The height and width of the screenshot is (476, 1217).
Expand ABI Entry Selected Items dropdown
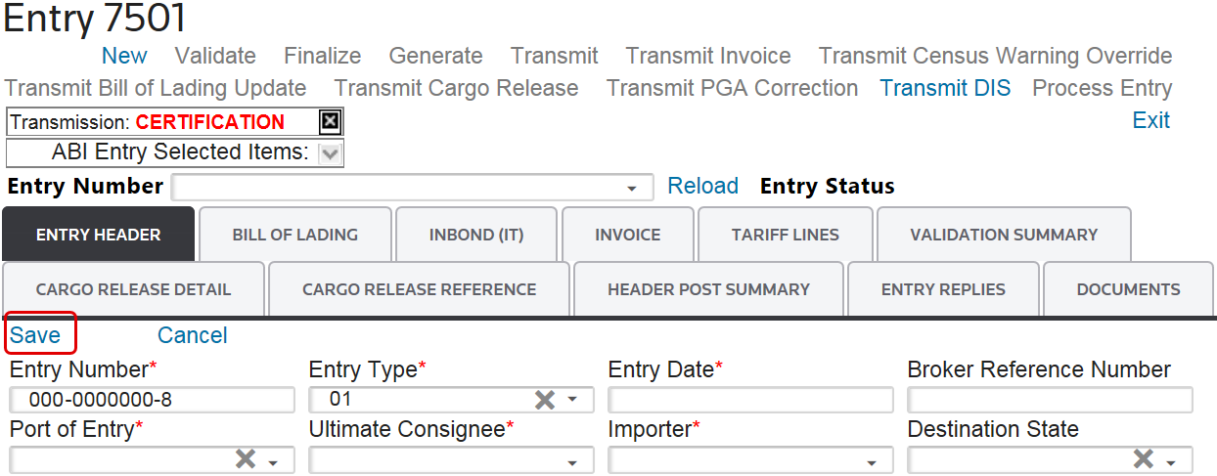point(330,152)
